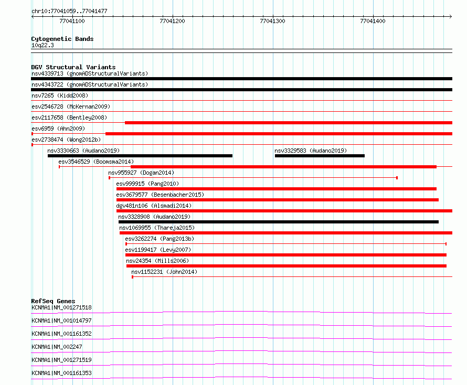Select transcript KCNMA1|NM_001014797
Screen dimensions: 467x385
pos(61,320)
